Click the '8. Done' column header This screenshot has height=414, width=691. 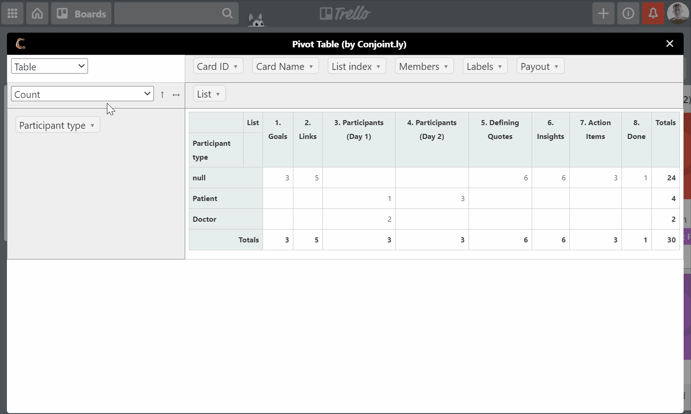coord(637,139)
